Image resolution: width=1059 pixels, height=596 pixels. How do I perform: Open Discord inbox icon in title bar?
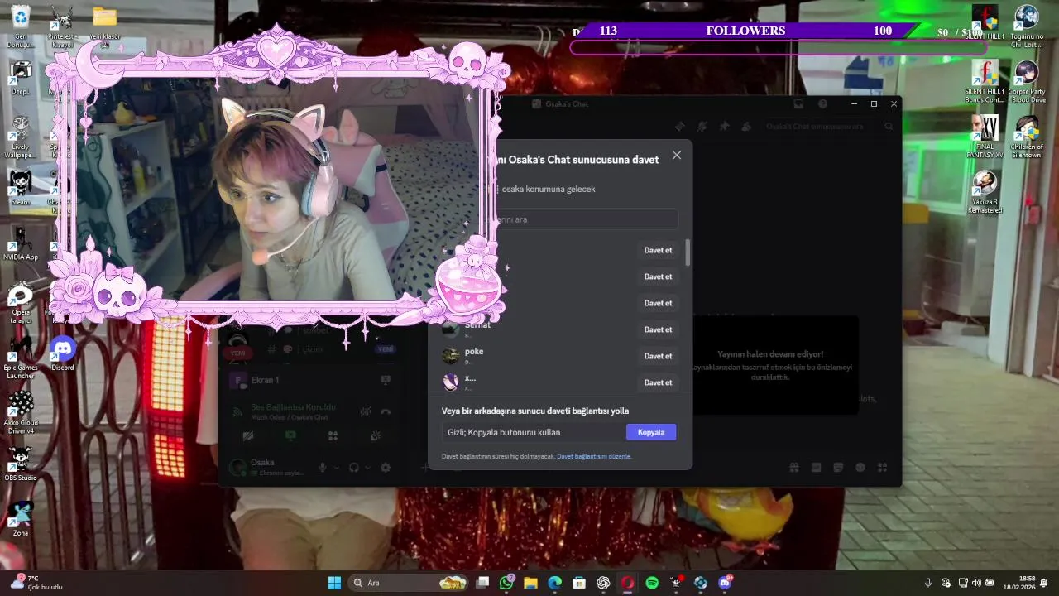798,104
